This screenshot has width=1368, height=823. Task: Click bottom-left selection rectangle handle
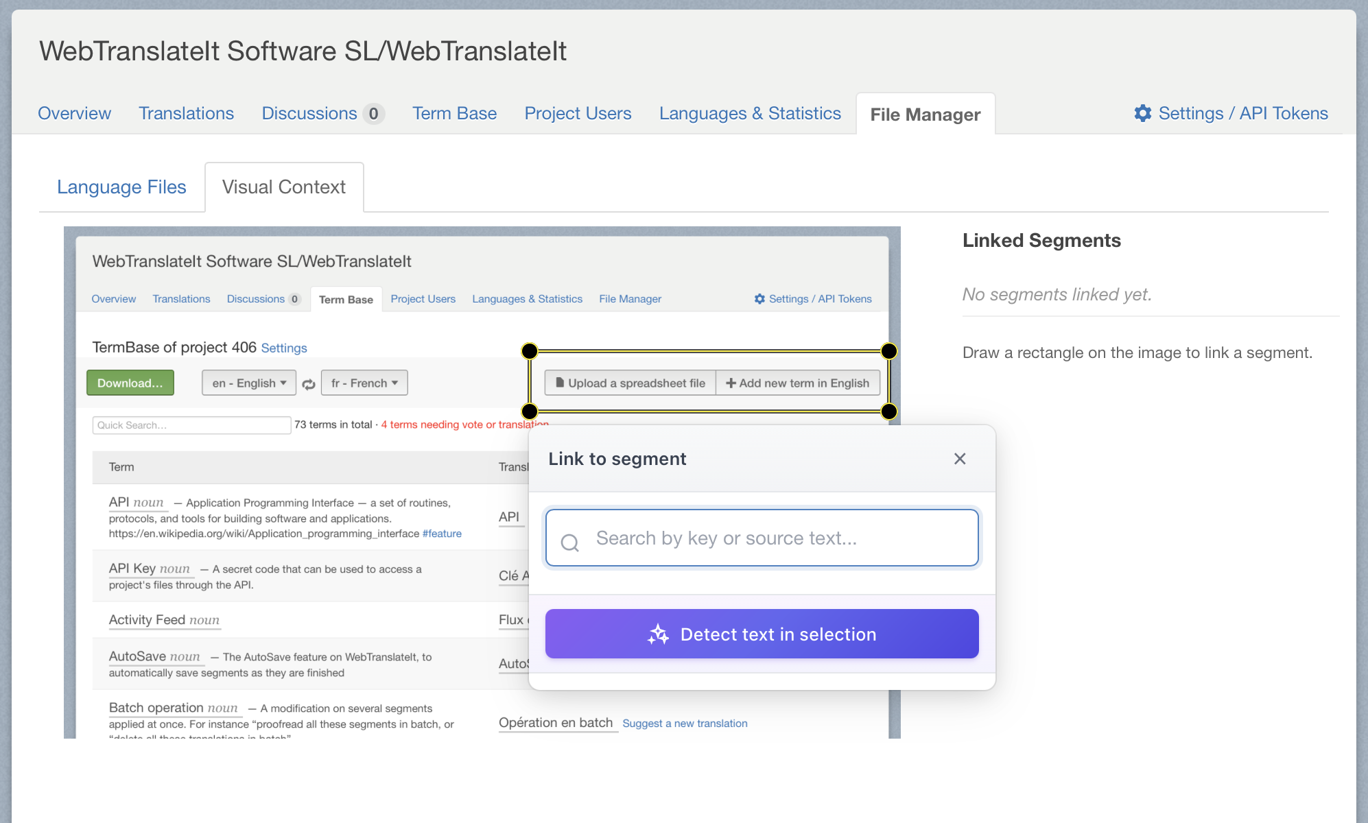530,411
